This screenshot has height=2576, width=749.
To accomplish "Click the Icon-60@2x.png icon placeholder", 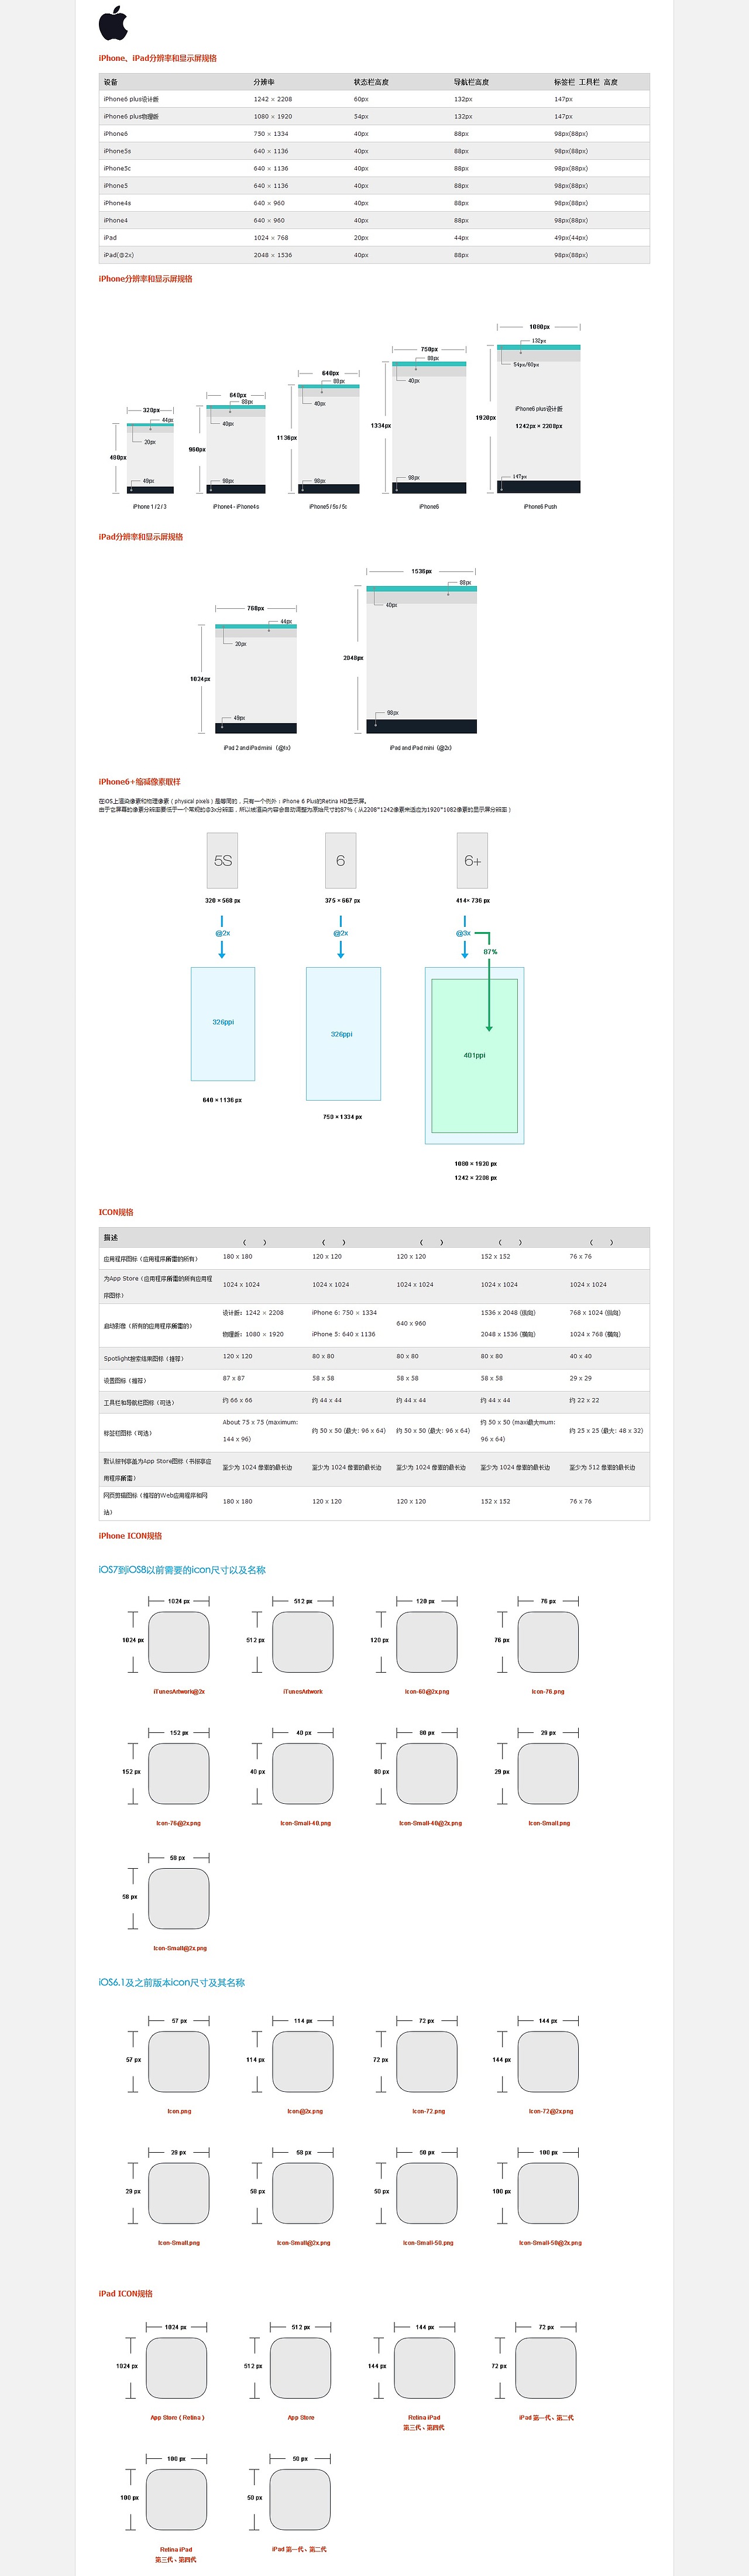I will (427, 1642).
